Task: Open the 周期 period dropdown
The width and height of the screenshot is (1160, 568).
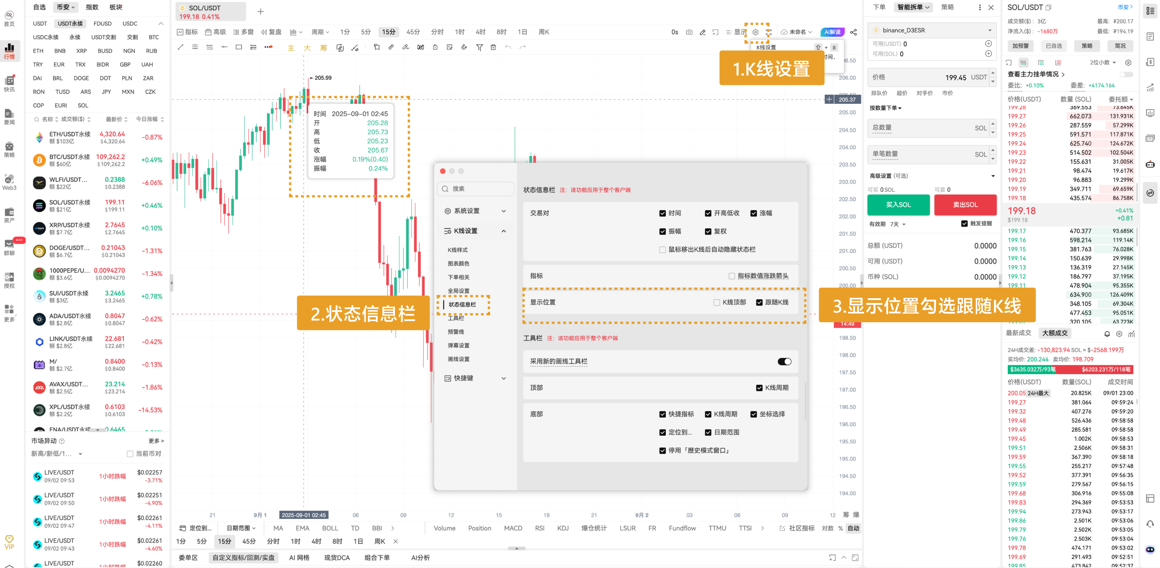Action: (320, 32)
